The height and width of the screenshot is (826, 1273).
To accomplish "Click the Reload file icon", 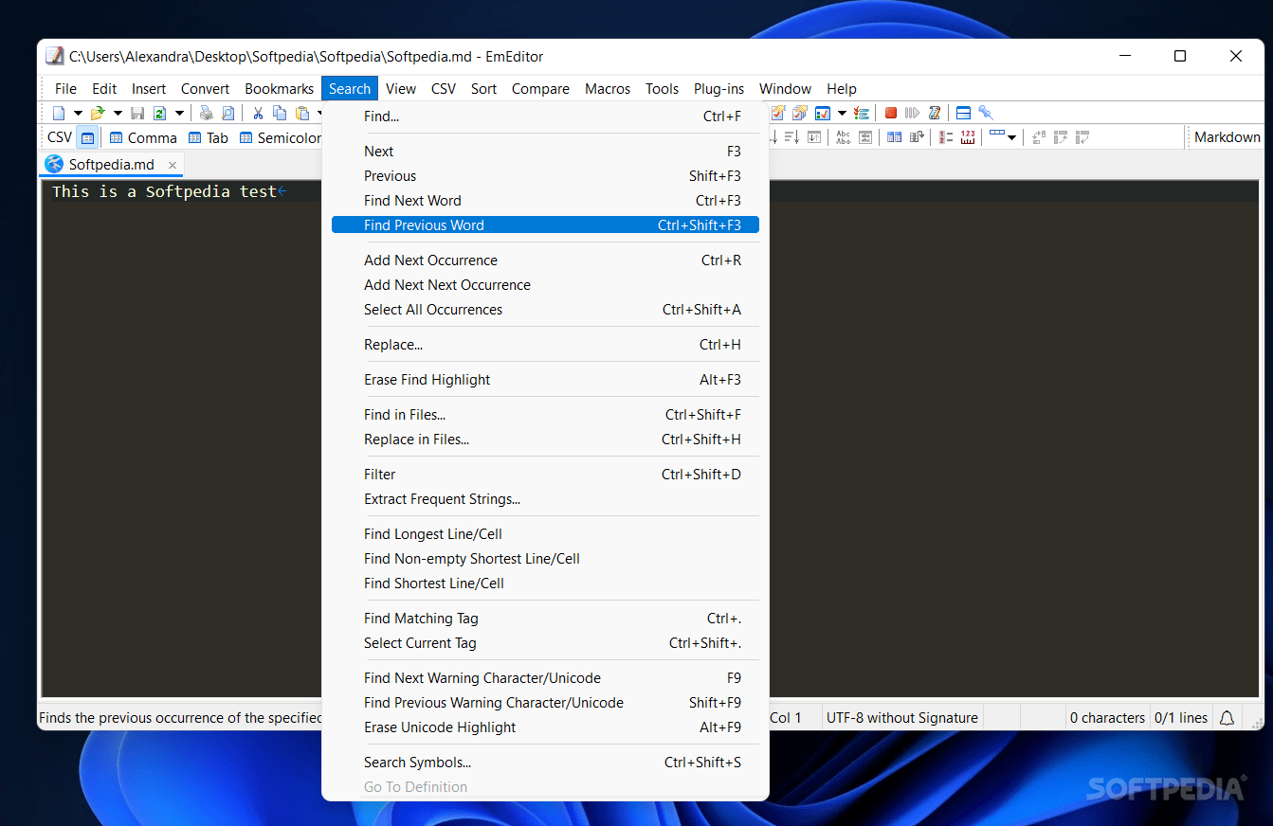I will (159, 113).
